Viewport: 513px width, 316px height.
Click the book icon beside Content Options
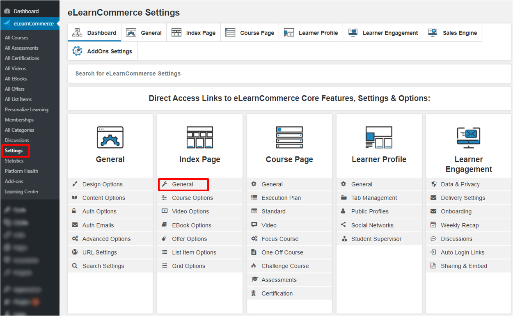coord(75,198)
